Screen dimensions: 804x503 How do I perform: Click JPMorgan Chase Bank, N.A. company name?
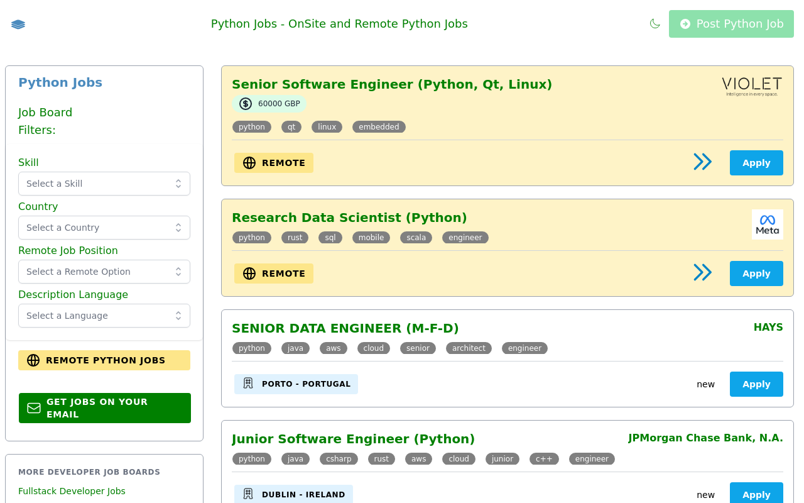pos(705,438)
